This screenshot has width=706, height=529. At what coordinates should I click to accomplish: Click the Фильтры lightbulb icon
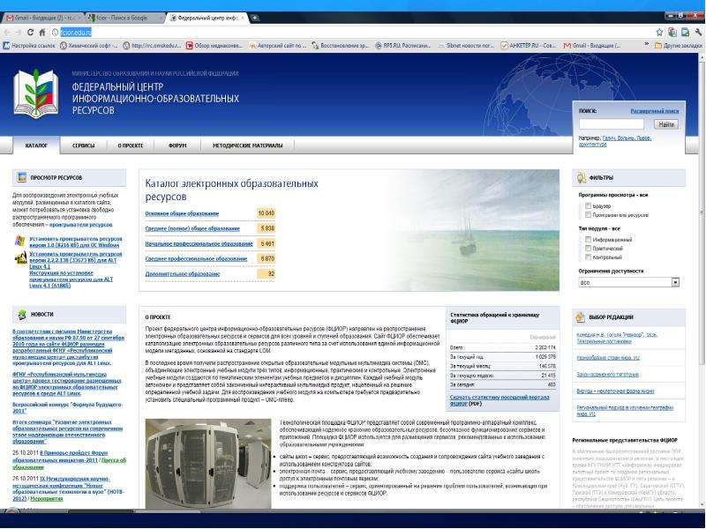(x=582, y=178)
